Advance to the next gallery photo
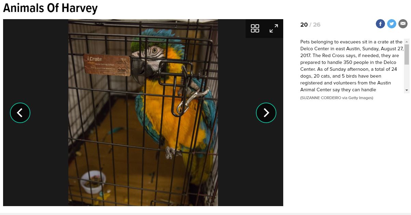Image resolution: width=411 pixels, height=215 pixels. pos(266,113)
